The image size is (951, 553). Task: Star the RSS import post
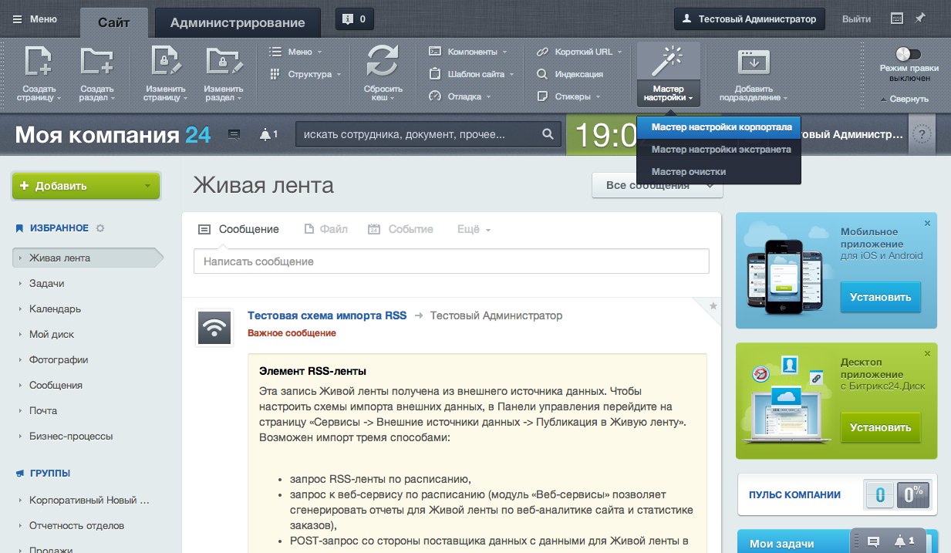pyautogui.click(x=713, y=306)
